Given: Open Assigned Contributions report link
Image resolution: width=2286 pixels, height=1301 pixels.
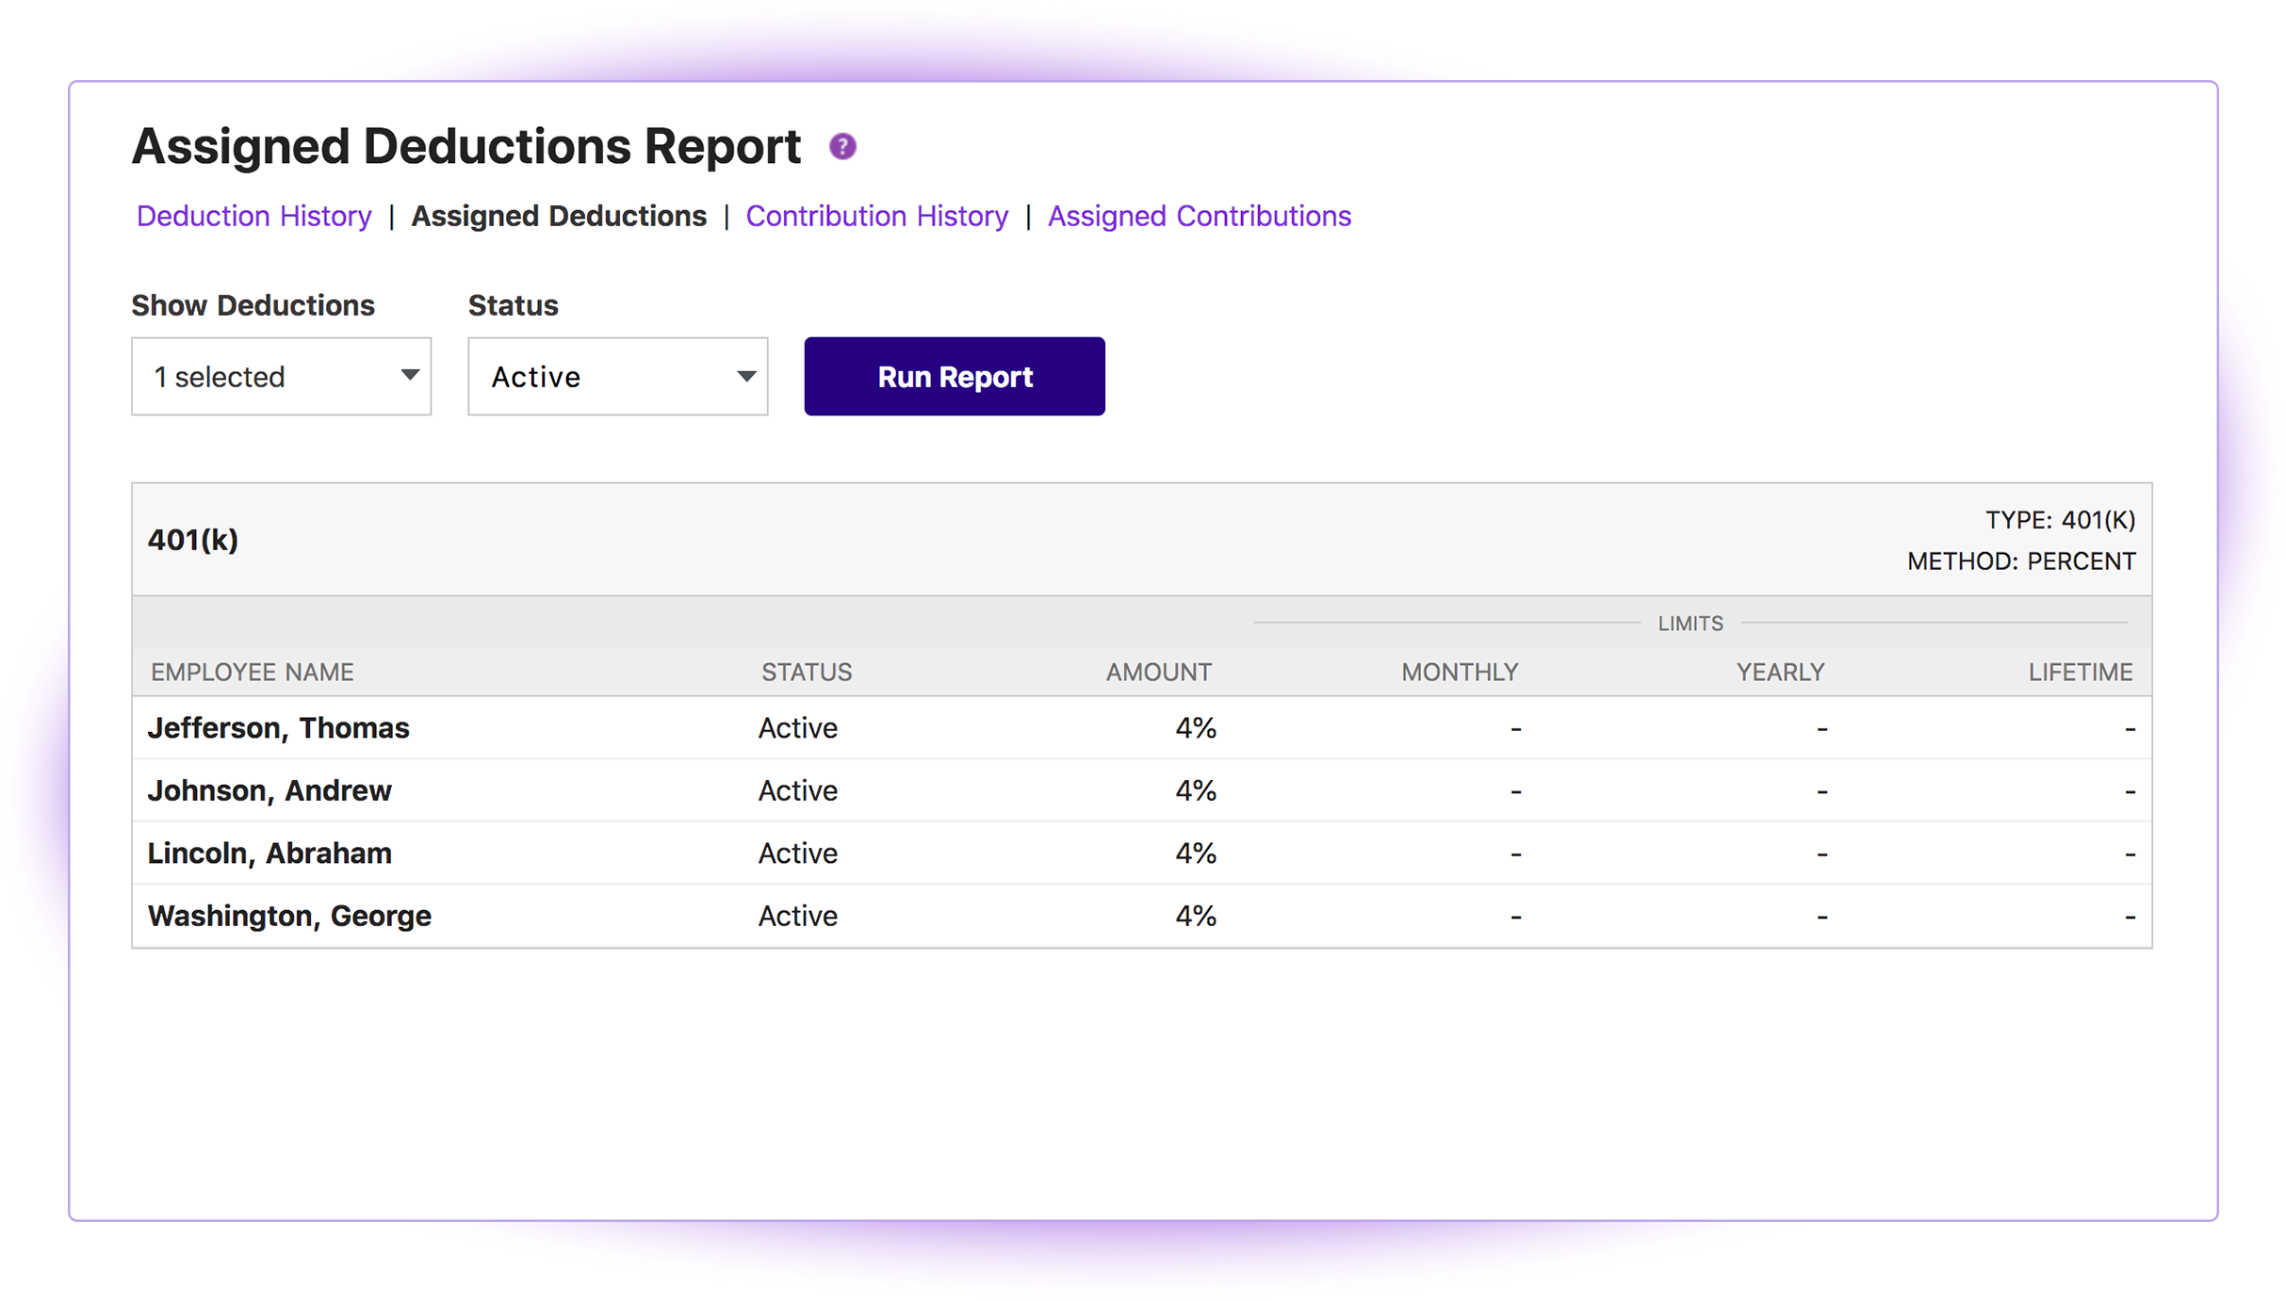Looking at the screenshot, I should click(1200, 216).
